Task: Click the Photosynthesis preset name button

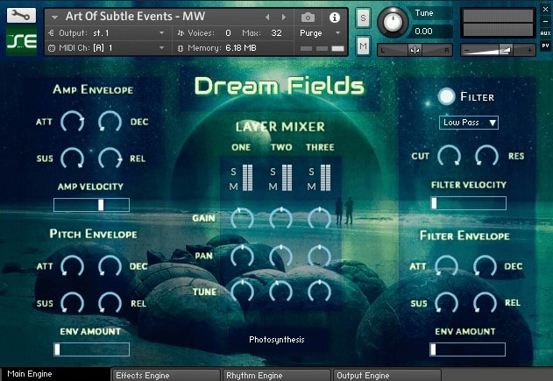Action: point(276,339)
